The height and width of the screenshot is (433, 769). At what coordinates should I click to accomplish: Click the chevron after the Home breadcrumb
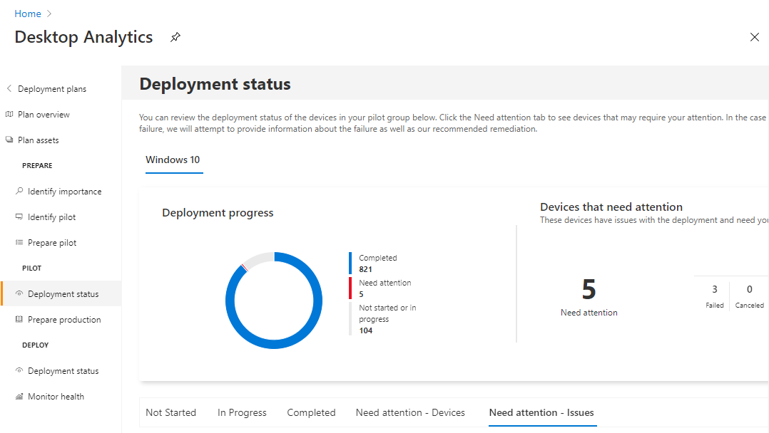[49, 14]
